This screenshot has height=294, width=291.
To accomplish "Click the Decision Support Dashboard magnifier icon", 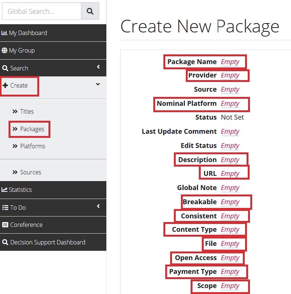I will [x=5, y=242].
